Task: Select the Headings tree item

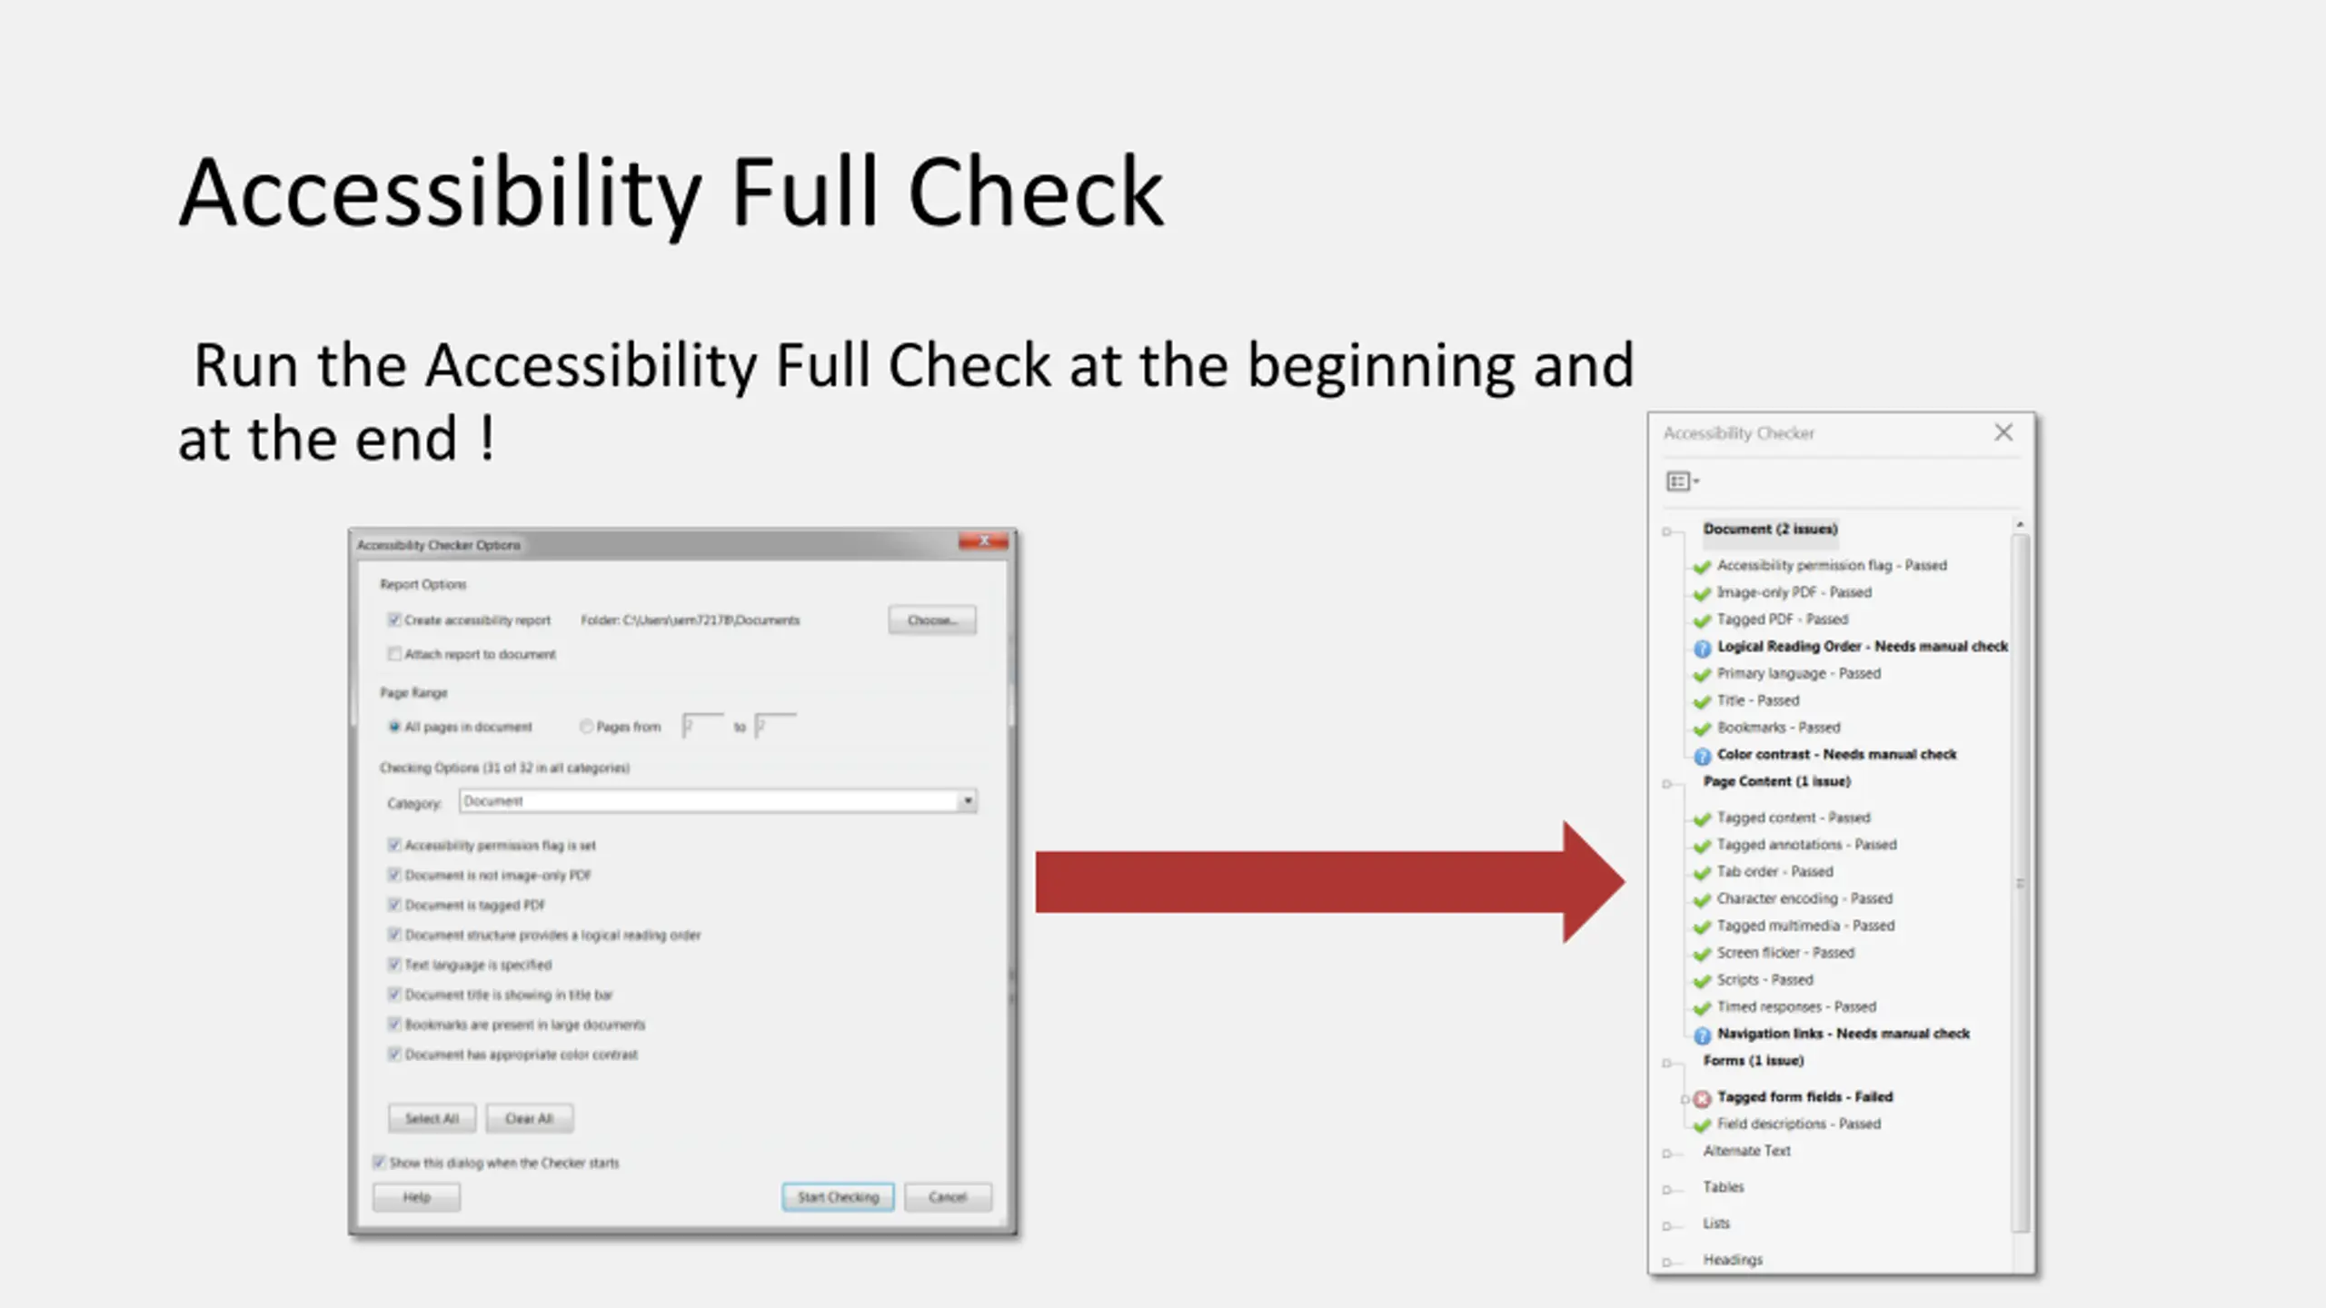Action: [x=1732, y=1260]
